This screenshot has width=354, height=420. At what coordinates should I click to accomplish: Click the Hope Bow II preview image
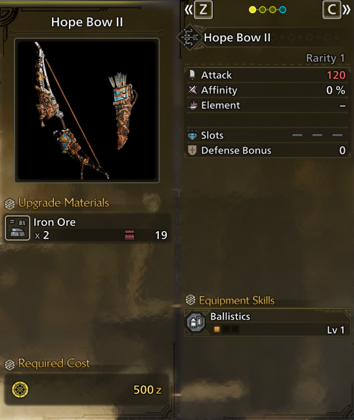click(87, 110)
